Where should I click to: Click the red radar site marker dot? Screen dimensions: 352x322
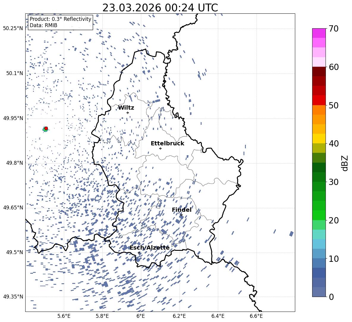click(46, 128)
